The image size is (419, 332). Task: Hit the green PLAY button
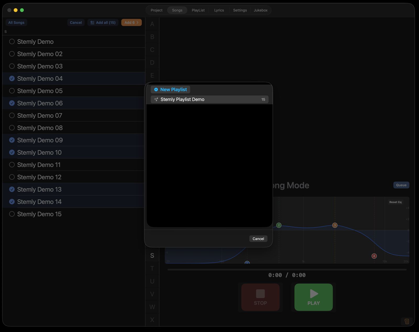[x=313, y=297]
